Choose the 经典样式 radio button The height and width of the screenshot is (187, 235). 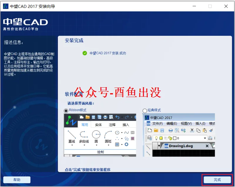coord(145,111)
